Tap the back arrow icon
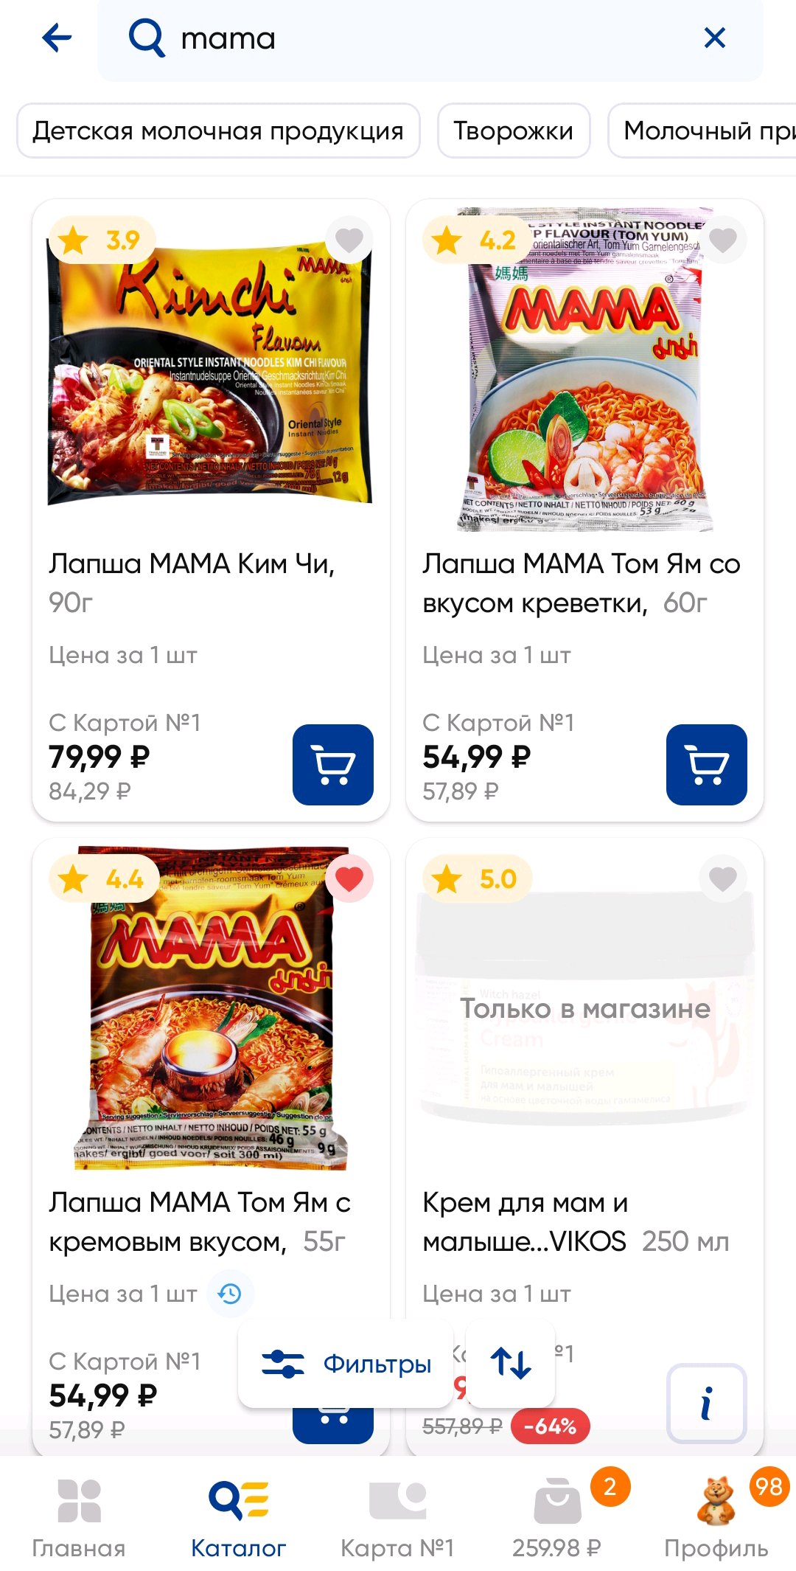The image size is (796, 1571). [x=57, y=38]
